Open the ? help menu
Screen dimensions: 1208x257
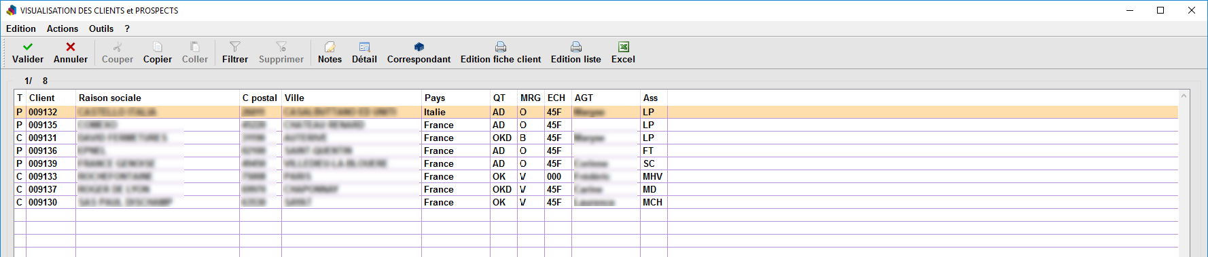pyautogui.click(x=127, y=28)
